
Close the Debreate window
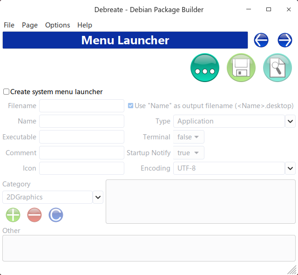[289, 9]
